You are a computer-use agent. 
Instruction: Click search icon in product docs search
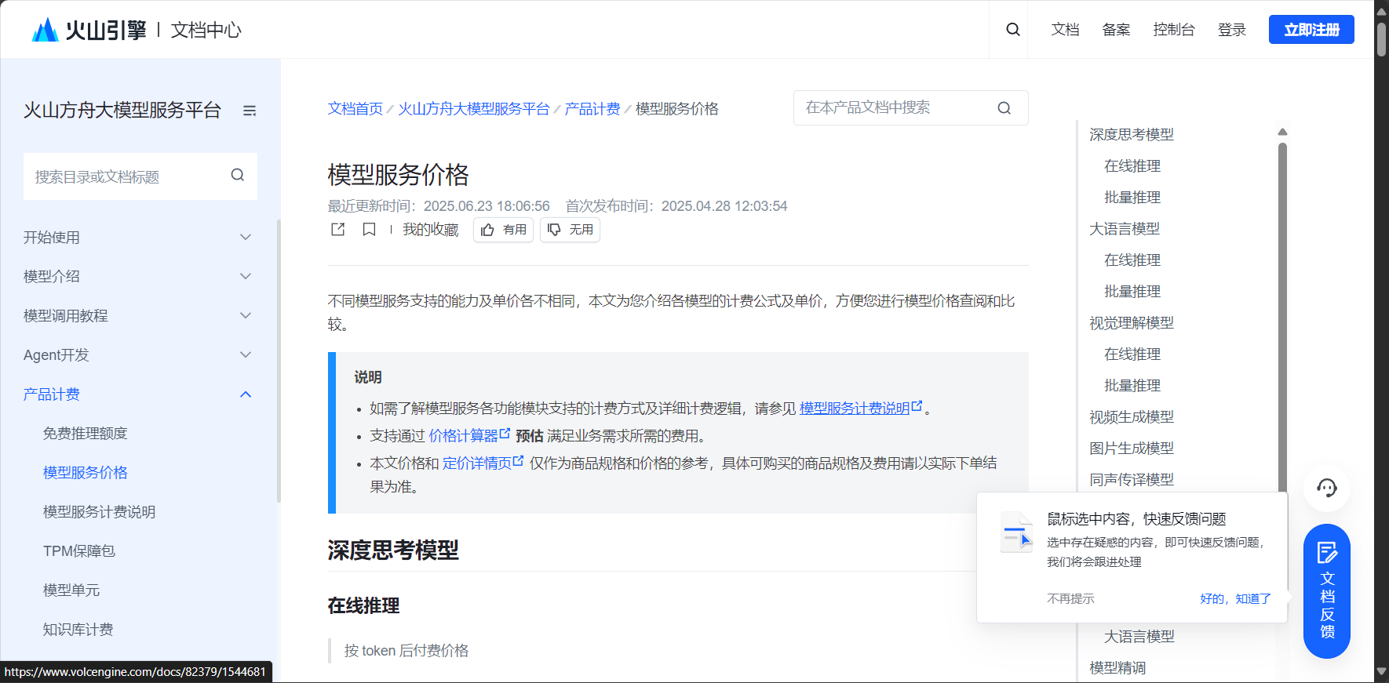coord(1004,108)
